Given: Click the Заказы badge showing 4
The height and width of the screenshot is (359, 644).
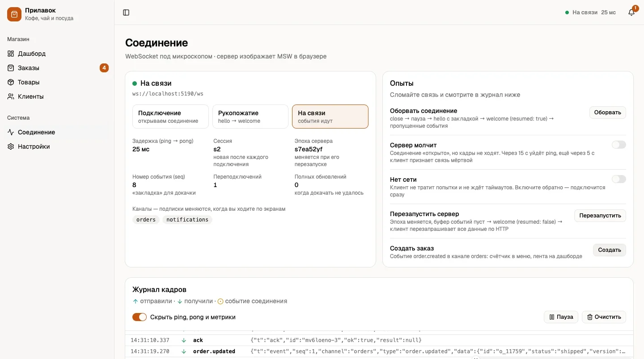Looking at the screenshot, I should point(104,68).
